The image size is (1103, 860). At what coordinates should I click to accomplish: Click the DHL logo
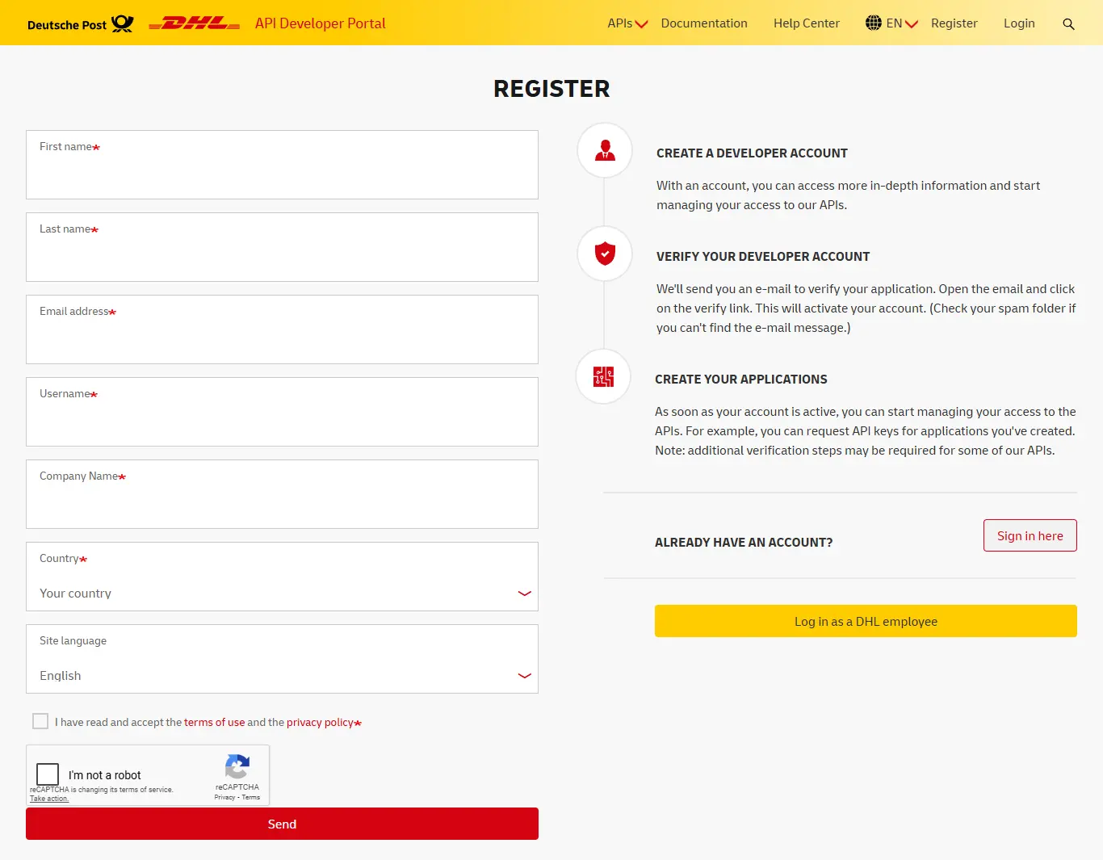pyautogui.click(x=195, y=23)
